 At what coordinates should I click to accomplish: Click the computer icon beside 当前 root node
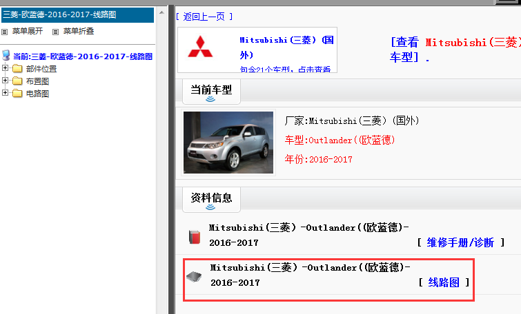click(6, 55)
